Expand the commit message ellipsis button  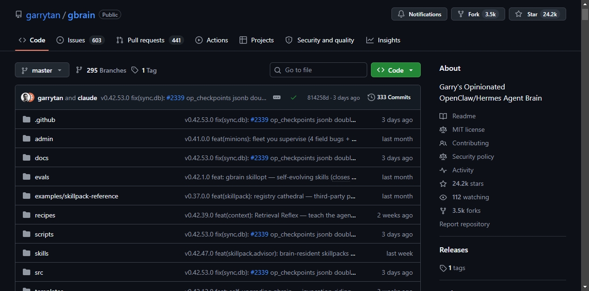(277, 97)
